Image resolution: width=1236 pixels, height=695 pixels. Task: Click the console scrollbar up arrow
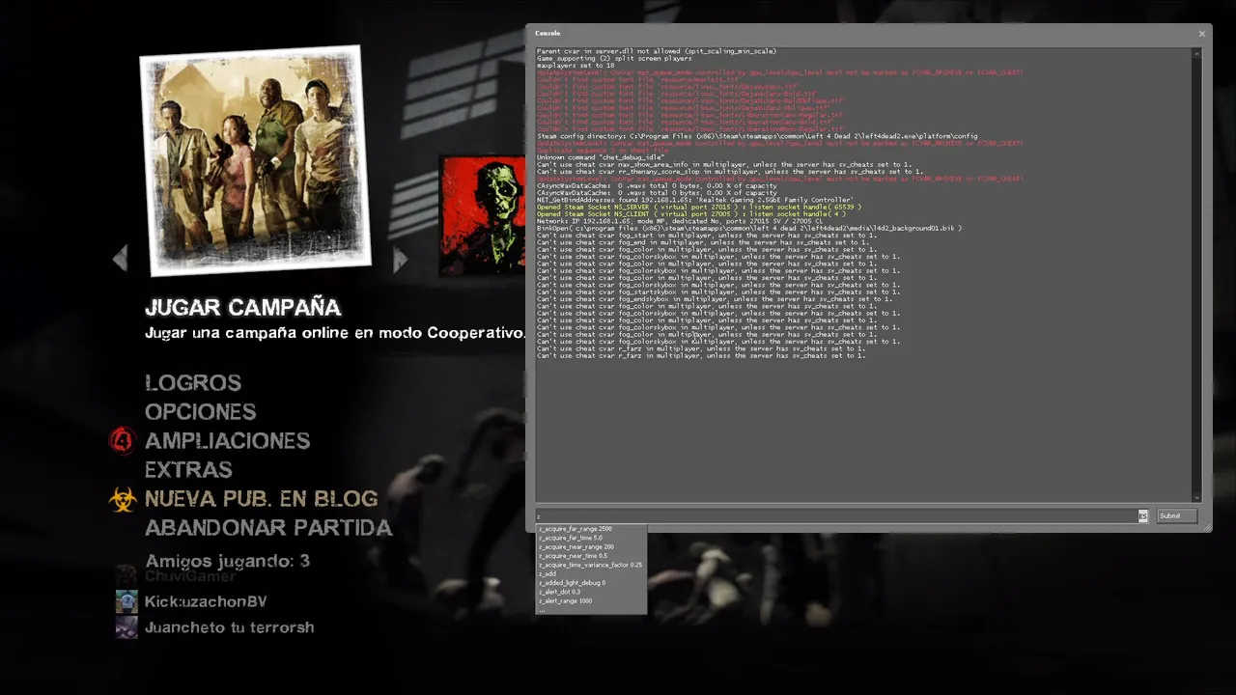(x=1196, y=53)
